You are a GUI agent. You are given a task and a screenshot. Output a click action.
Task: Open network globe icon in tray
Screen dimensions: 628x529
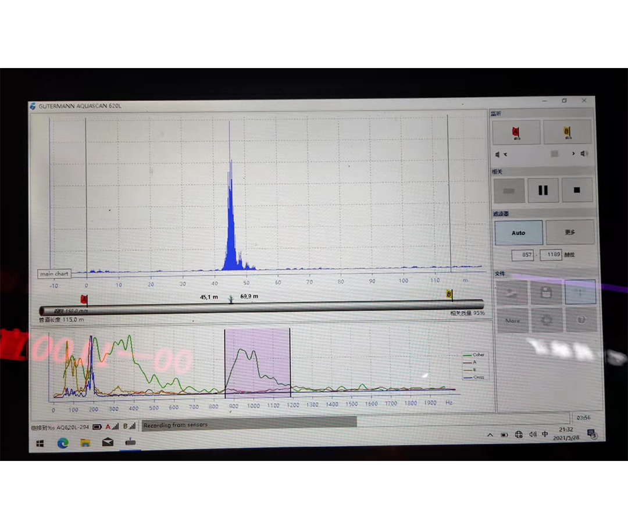(519, 434)
